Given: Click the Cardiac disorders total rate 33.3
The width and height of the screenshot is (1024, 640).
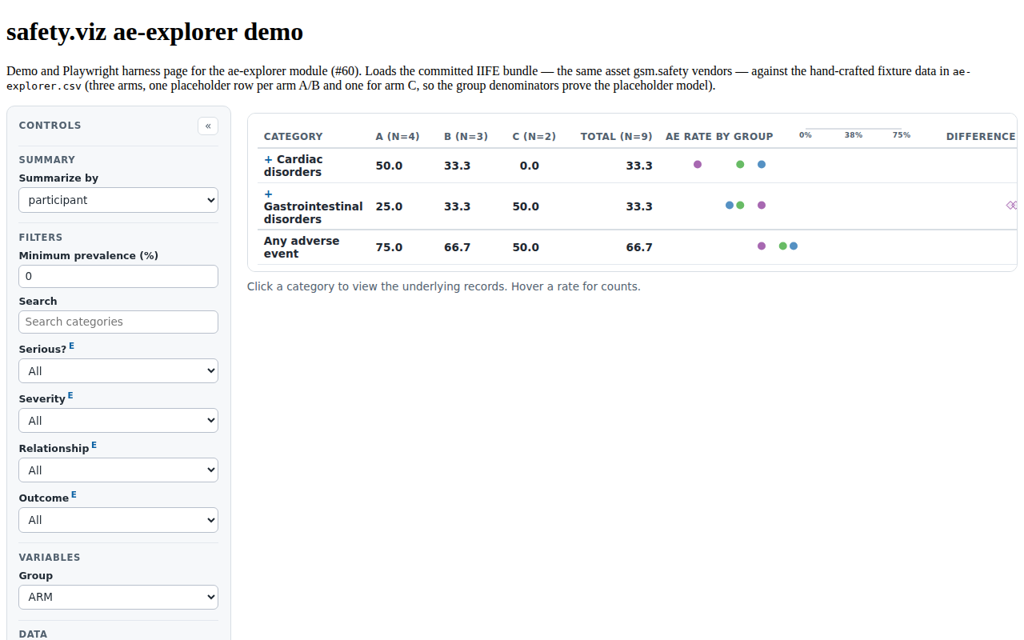Looking at the screenshot, I should pyautogui.click(x=639, y=166).
